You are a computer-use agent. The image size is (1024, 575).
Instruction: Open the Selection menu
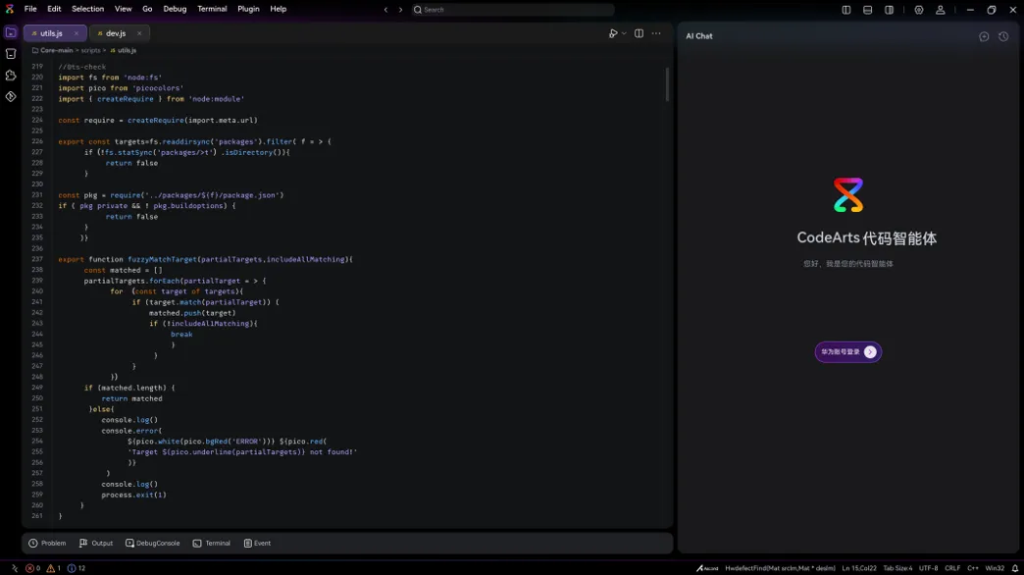click(x=87, y=9)
